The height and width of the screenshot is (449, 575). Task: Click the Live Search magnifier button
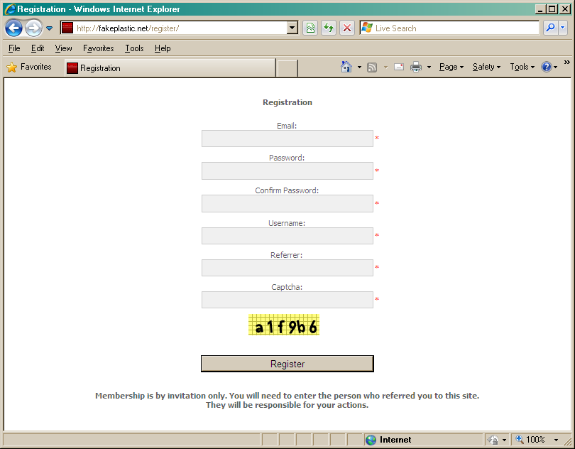[x=550, y=28]
